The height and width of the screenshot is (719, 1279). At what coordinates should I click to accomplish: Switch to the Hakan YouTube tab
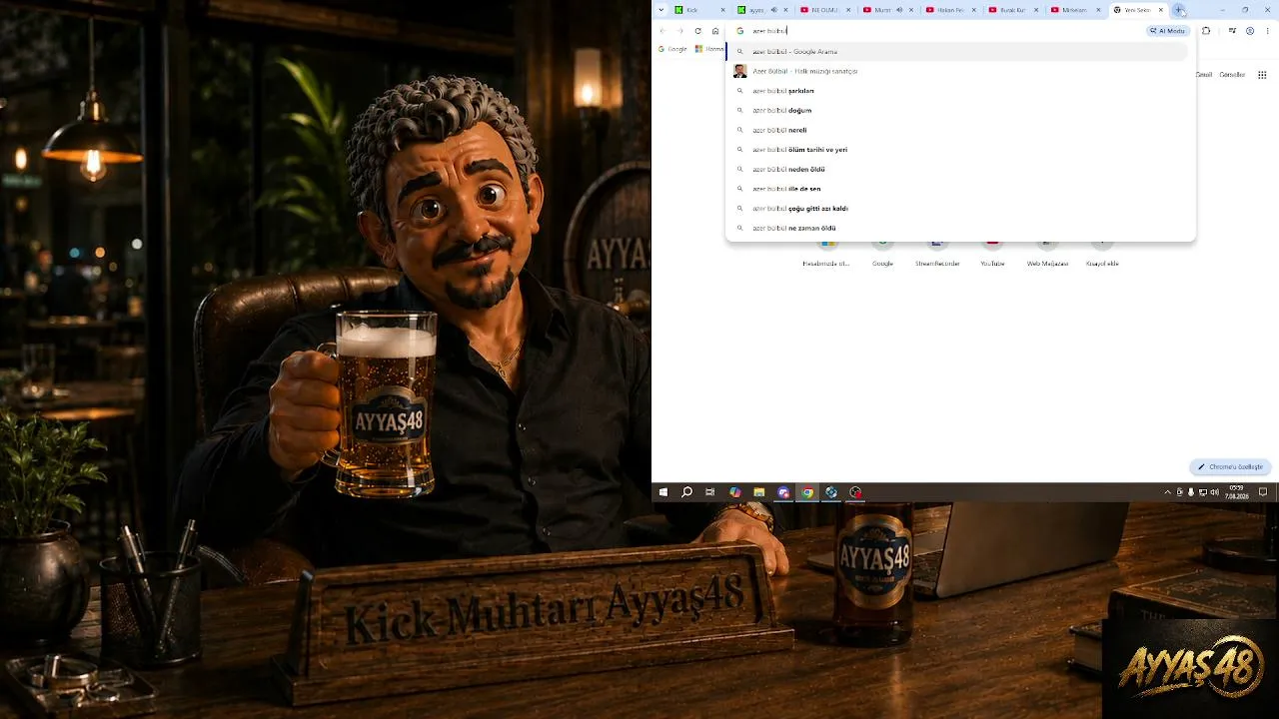click(950, 10)
